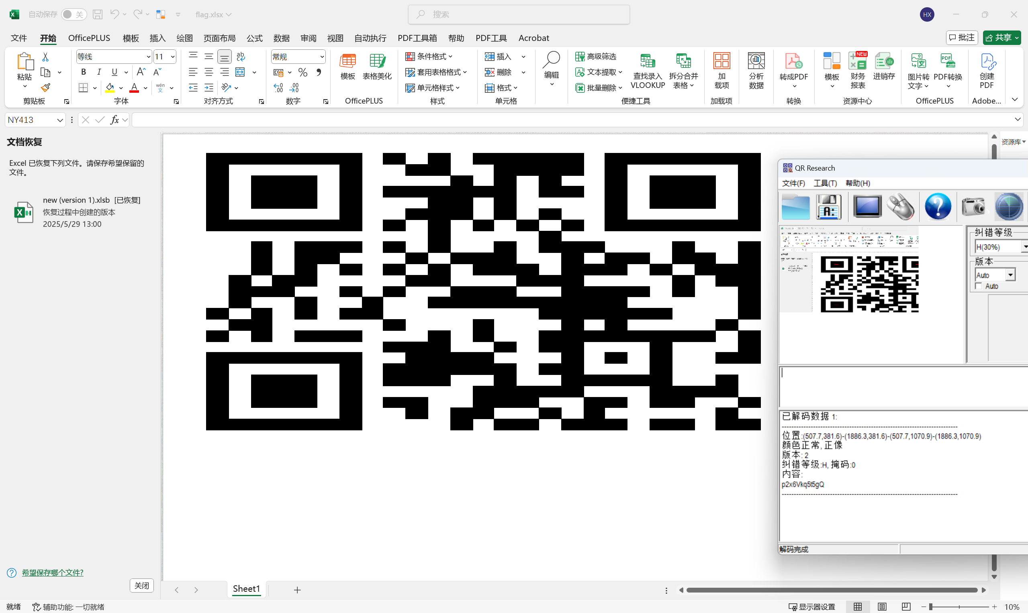Screen dimensions: 1028x613
Task: Click the 分析数据 icon
Action: point(756,71)
